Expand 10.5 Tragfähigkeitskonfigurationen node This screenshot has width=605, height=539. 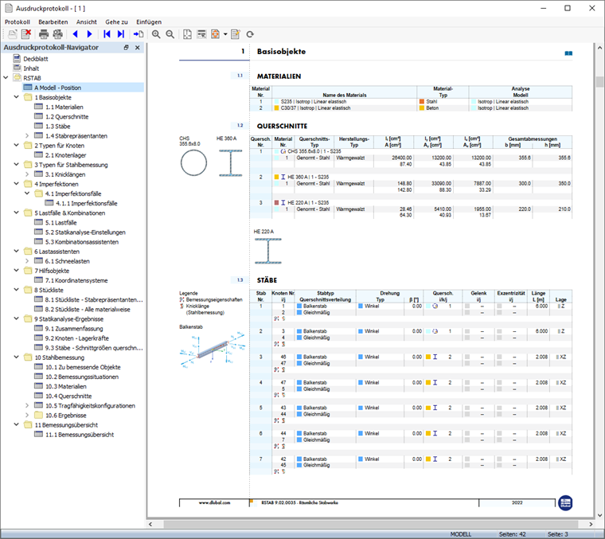click(27, 405)
